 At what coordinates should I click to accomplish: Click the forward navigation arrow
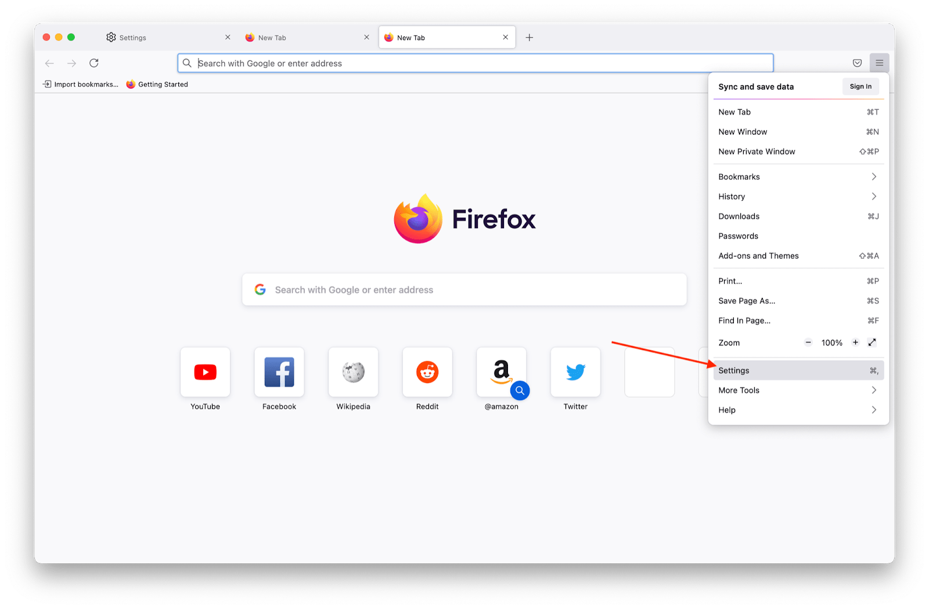[71, 63]
